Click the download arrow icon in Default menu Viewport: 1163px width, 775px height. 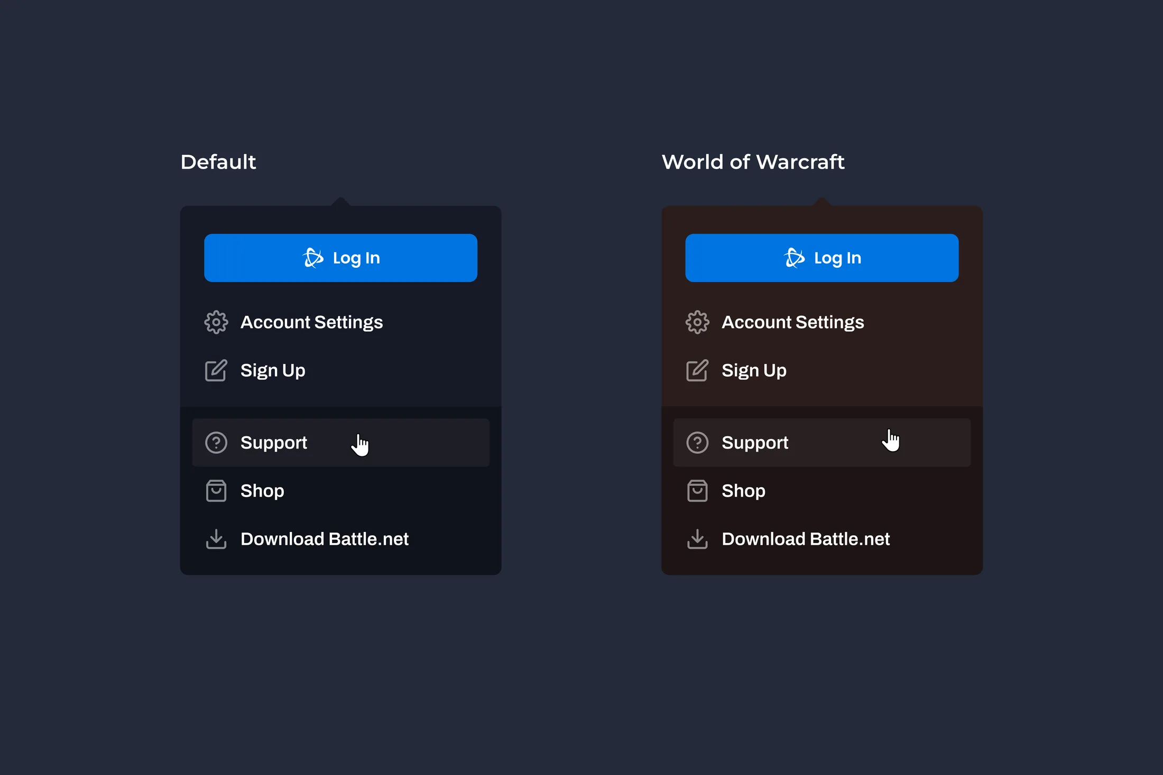[216, 539]
